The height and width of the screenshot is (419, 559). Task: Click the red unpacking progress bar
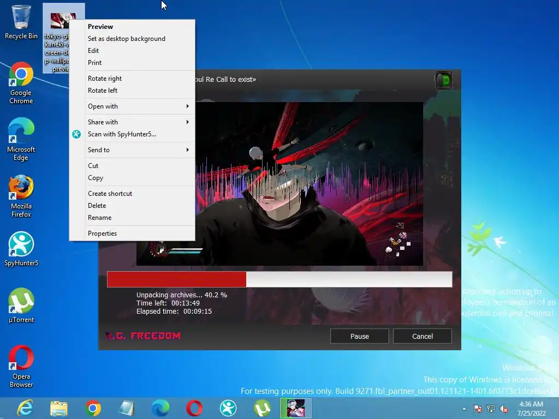pyautogui.click(x=279, y=279)
